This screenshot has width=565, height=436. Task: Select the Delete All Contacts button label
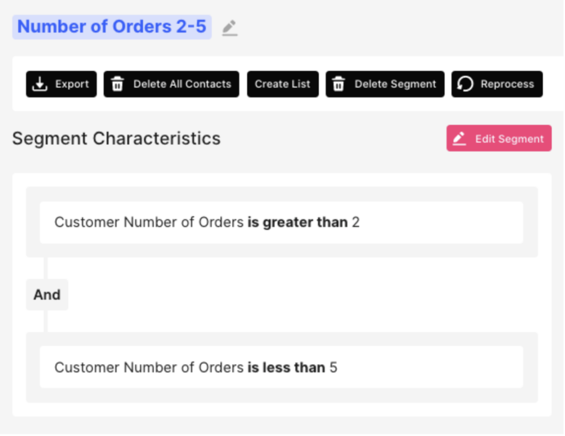[182, 84]
